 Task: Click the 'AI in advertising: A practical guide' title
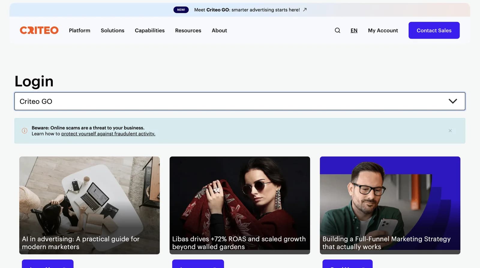(x=81, y=243)
